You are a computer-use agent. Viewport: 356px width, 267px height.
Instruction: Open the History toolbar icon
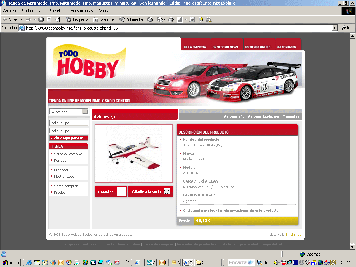coord(150,19)
